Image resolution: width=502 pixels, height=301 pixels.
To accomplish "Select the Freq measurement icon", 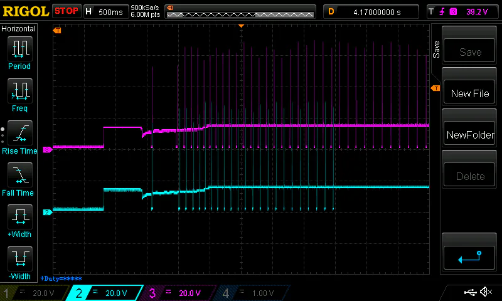I will pyautogui.click(x=19, y=92).
